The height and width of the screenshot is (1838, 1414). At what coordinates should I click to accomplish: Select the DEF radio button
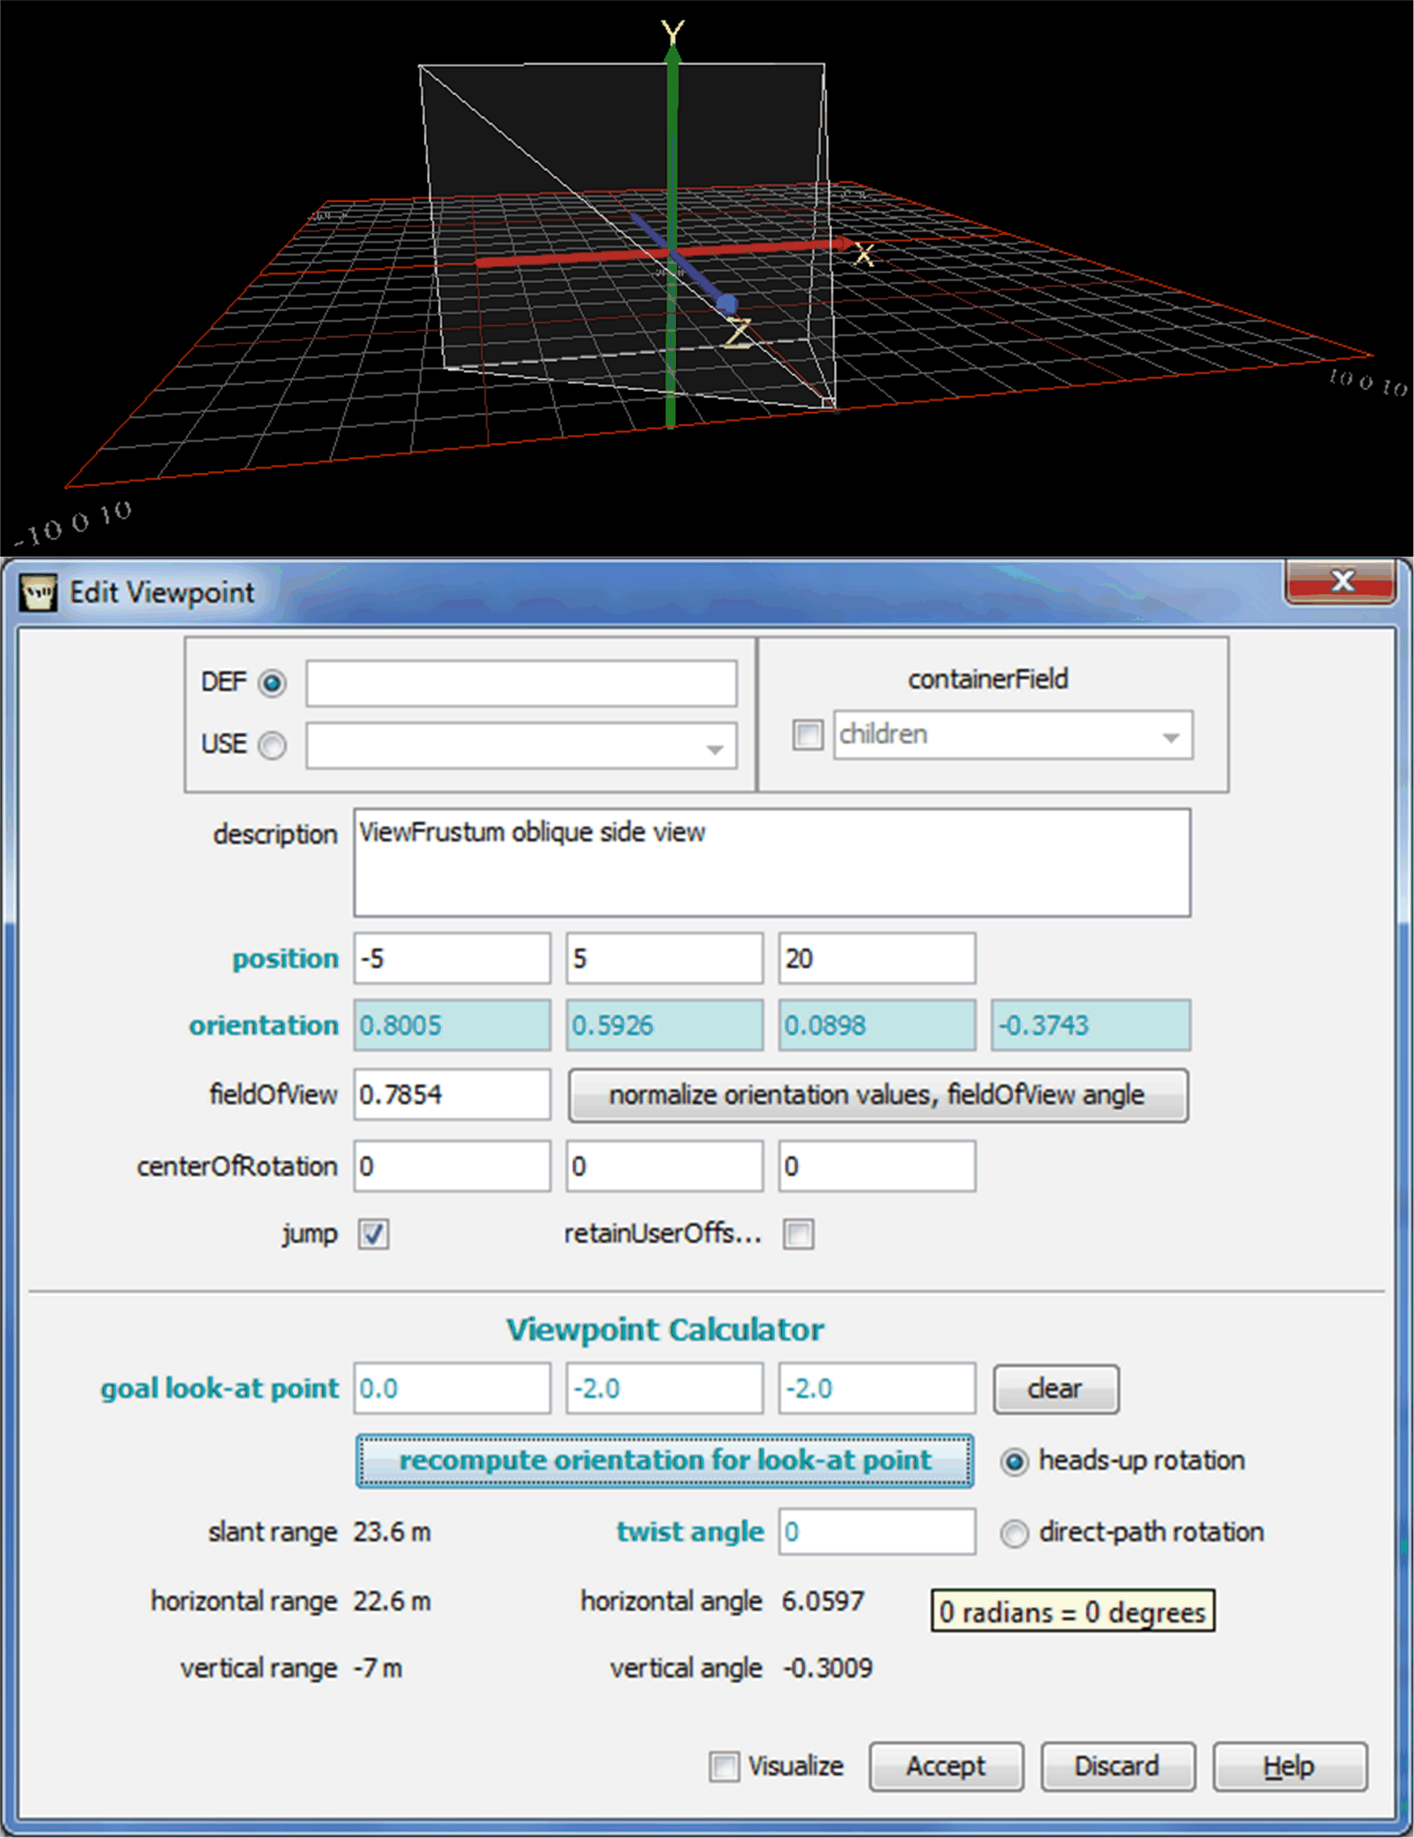tap(271, 682)
